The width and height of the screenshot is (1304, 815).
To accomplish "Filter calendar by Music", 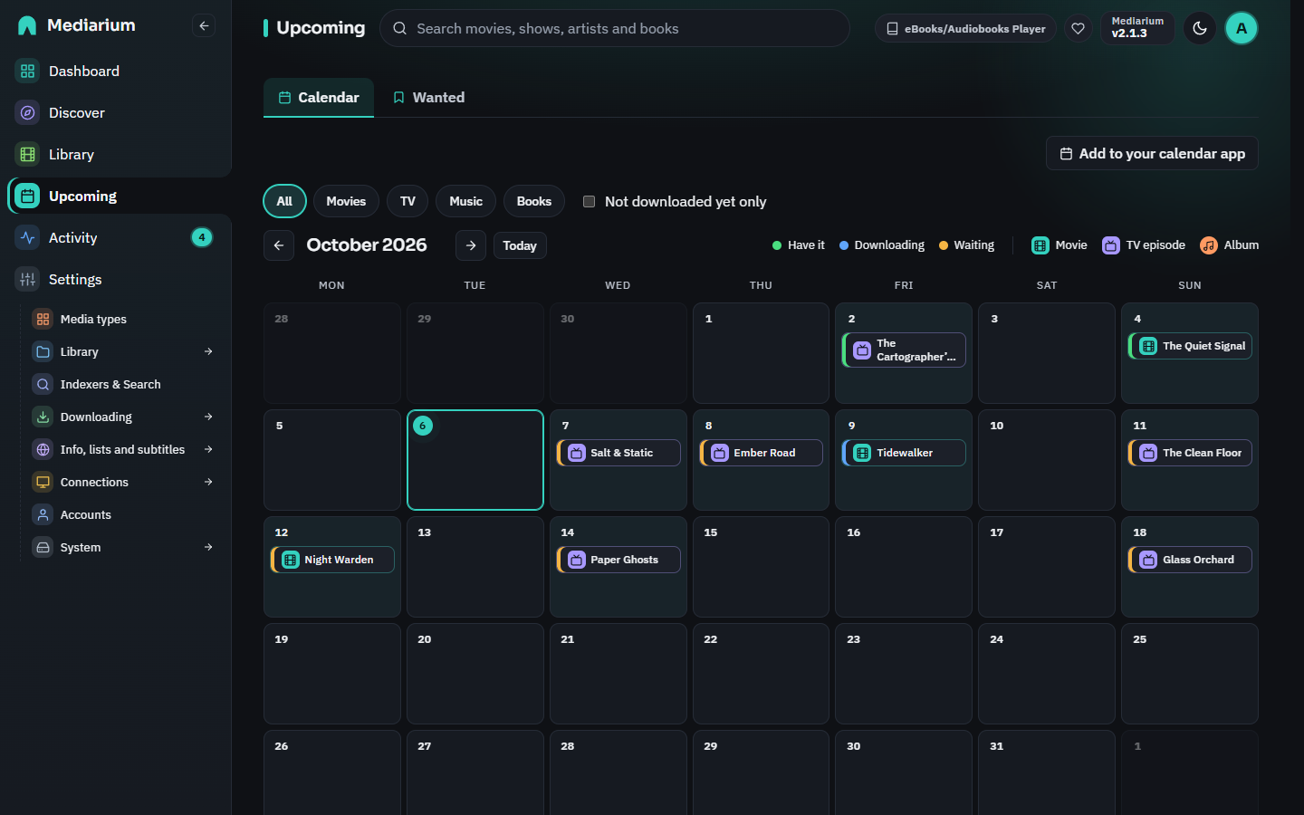I will [x=465, y=201].
